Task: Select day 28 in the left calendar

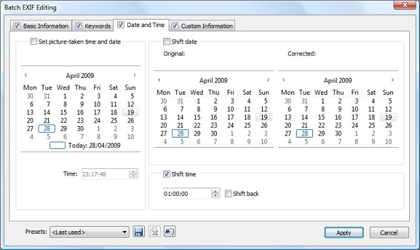Action: point(47,129)
